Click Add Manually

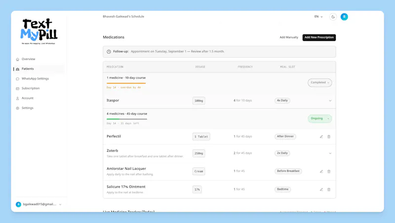tap(289, 37)
